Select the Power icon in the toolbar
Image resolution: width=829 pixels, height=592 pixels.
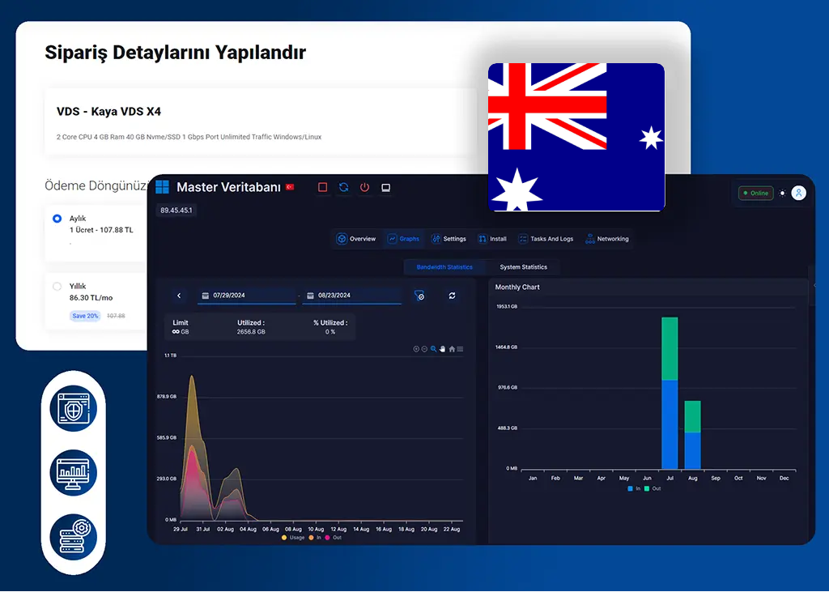(x=364, y=187)
